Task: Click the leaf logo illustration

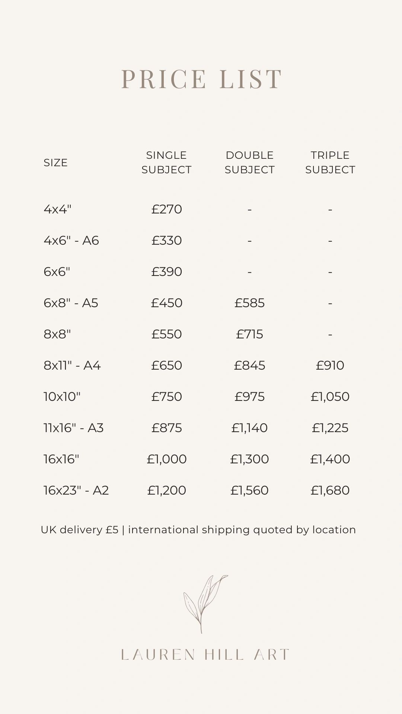Action: tap(205, 604)
